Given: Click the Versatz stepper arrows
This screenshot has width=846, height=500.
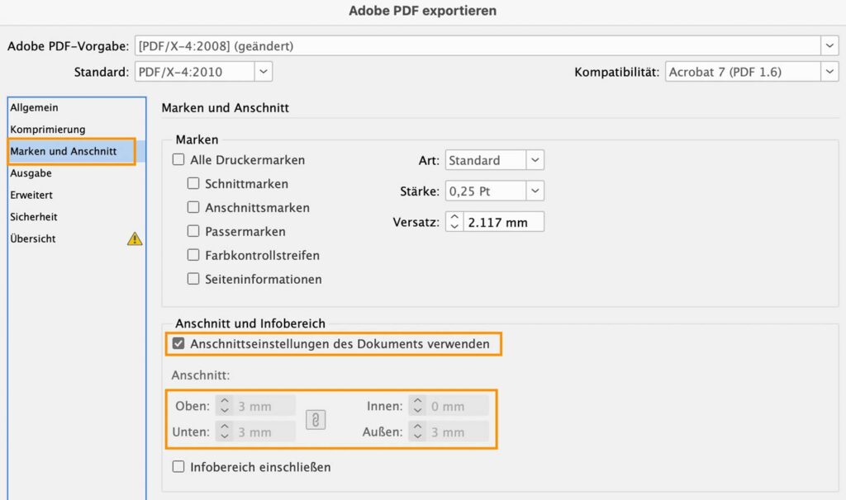Looking at the screenshot, I should click(x=454, y=222).
